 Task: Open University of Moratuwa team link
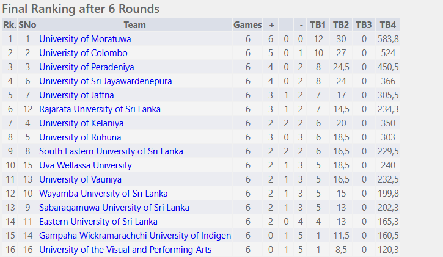click(x=85, y=39)
